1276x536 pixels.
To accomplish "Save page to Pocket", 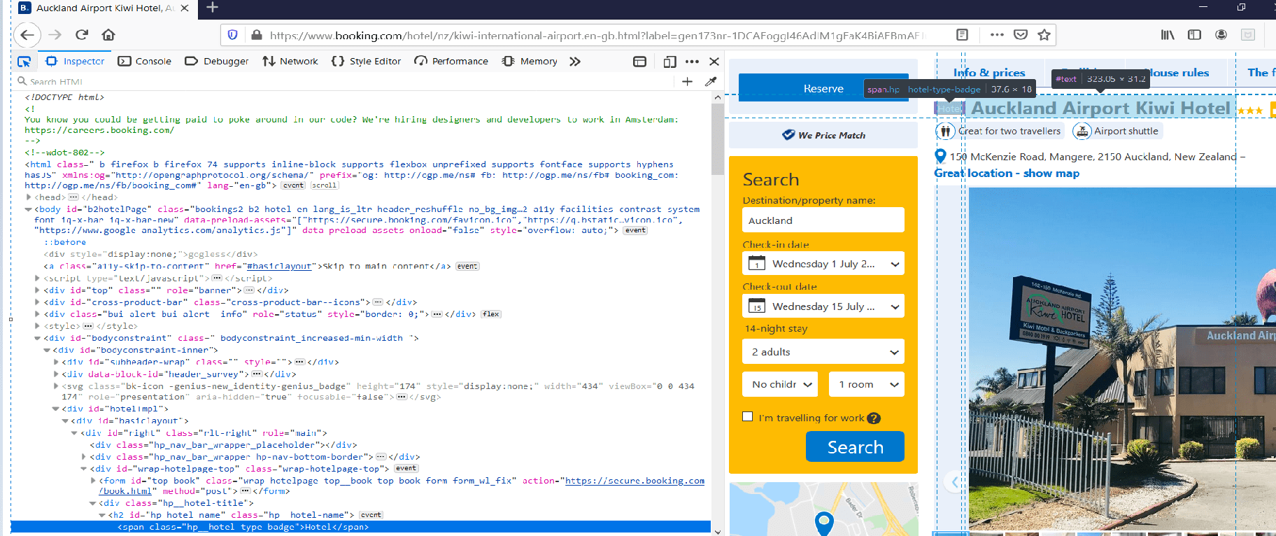I will click(x=1021, y=35).
